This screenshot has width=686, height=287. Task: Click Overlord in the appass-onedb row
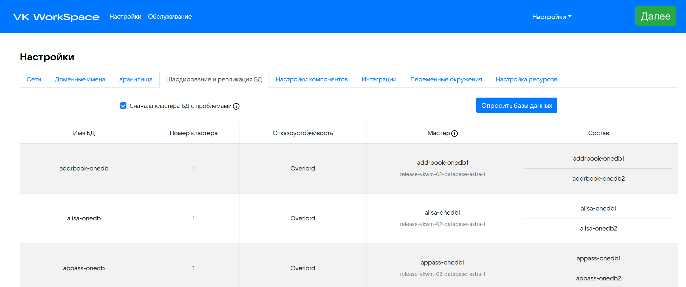tap(303, 268)
